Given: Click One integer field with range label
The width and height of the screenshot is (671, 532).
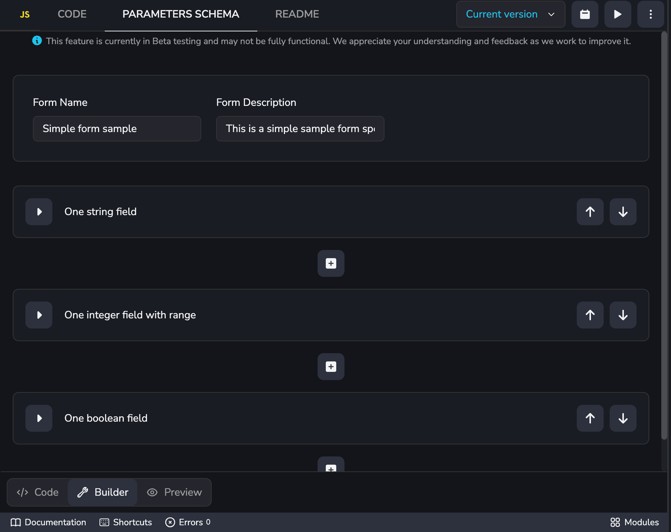Looking at the screenshot, I should tap(130, 315).
